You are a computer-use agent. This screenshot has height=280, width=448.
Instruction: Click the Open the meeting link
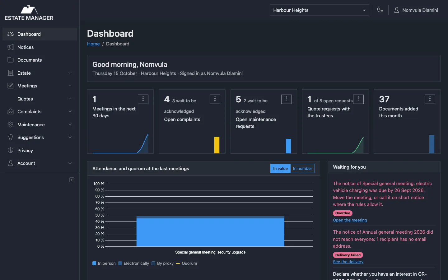(350, 220)
